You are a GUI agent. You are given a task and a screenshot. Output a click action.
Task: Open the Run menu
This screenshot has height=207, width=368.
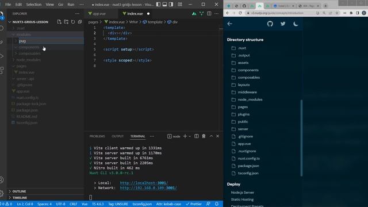pos(71,5)
